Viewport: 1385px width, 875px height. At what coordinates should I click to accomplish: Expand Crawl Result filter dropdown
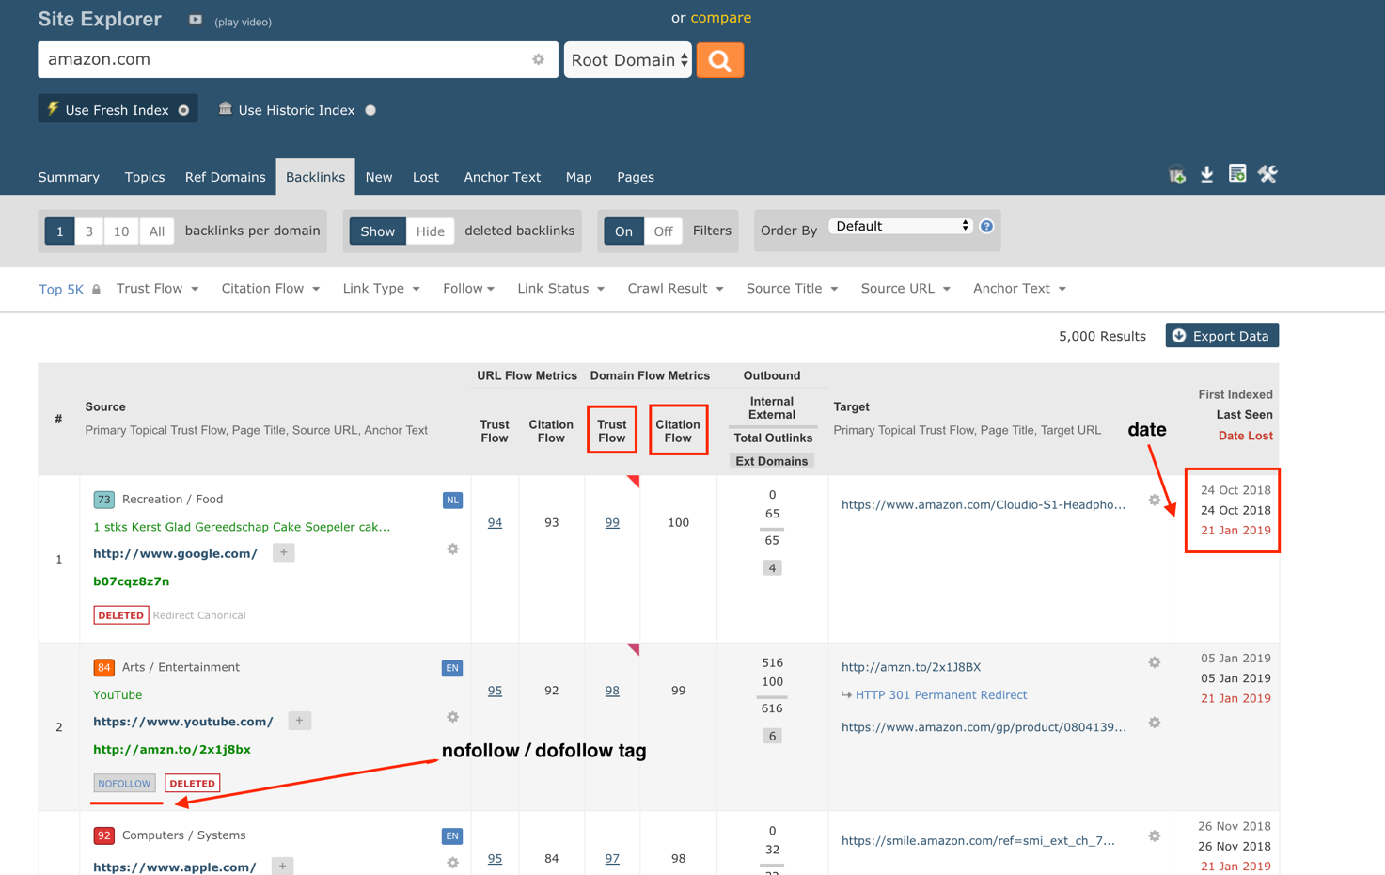click(675, 289)
